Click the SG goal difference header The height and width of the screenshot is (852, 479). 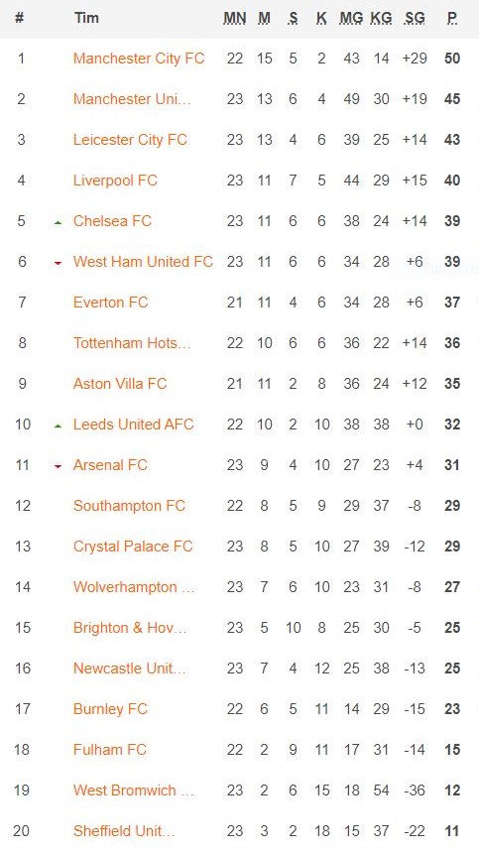[x=415, y=18]
